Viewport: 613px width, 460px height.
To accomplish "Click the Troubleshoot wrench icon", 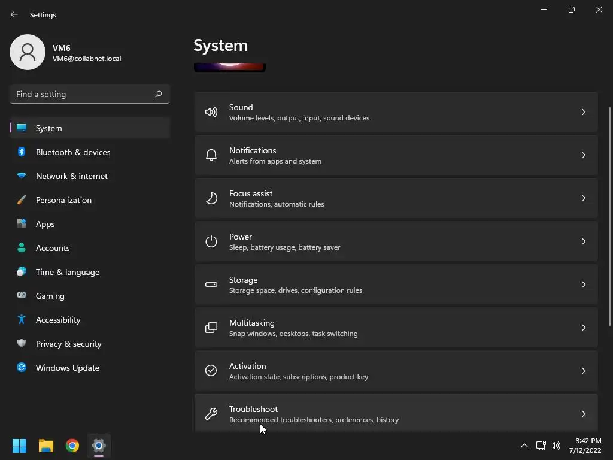I will tap(211, 414).
